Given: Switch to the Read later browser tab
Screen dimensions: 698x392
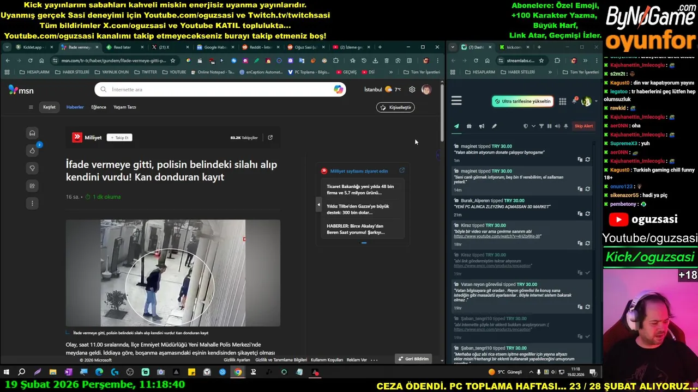Looking at the screenshot, I should (x=124, y=47).
